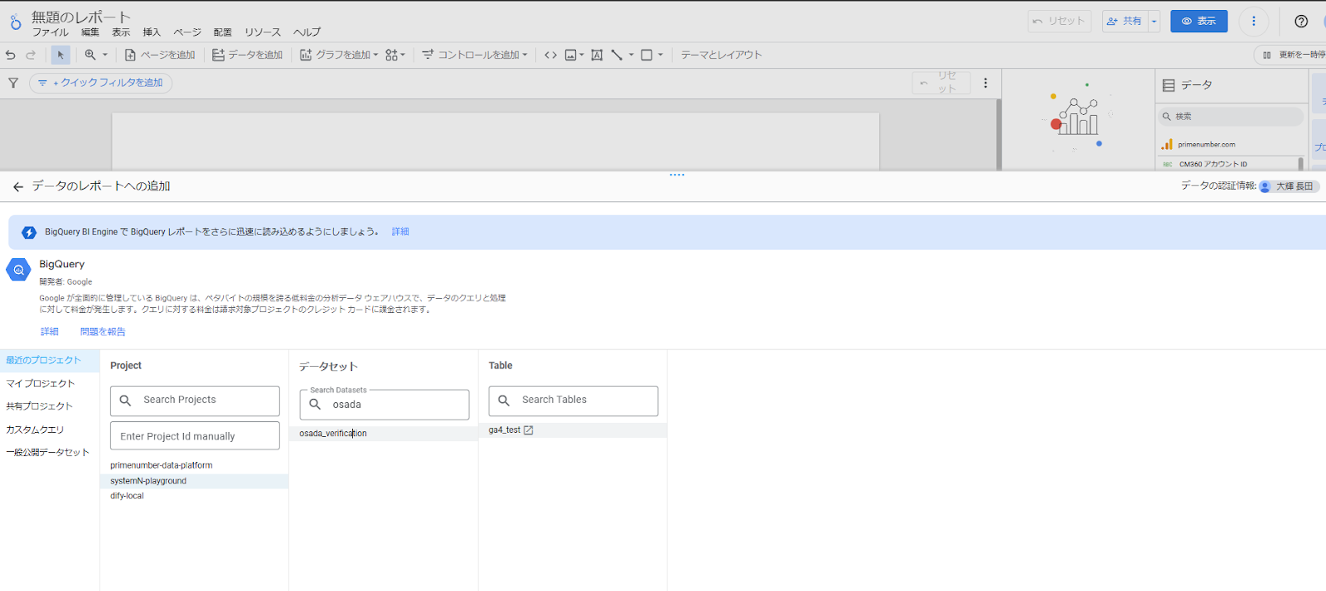Undo the last action
Screen dimensions: 1326x591
tap(11, 55)
